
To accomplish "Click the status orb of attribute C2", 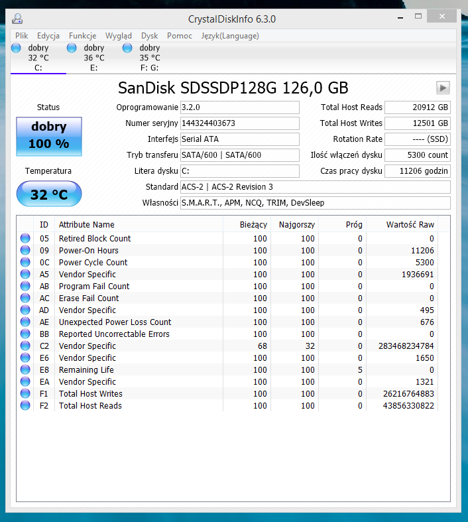I will [25, 346].
